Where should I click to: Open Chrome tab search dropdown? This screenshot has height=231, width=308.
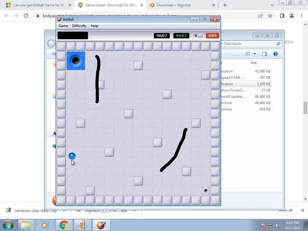[272, 5]
